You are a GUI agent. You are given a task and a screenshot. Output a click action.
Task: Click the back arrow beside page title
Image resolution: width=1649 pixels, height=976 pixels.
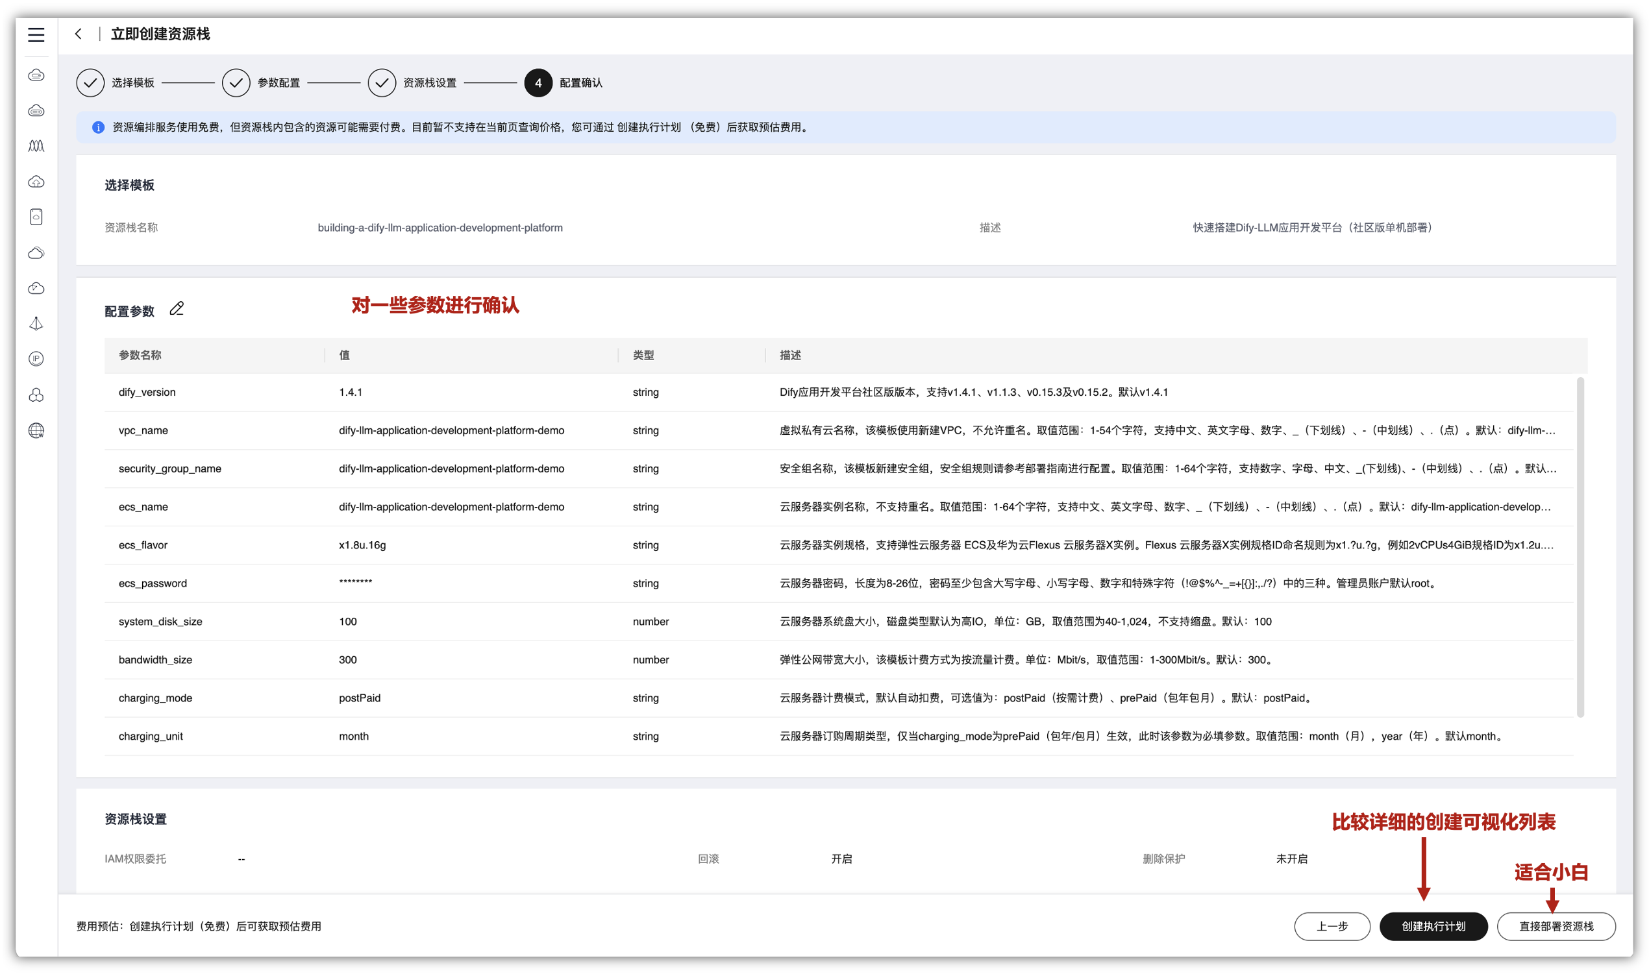click(x=79, y=34)
